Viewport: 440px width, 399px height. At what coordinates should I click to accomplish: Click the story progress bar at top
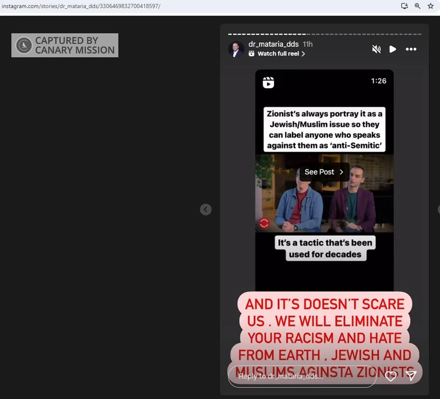[324, 34]
